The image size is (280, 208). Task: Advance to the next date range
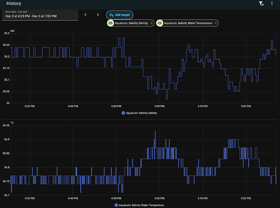pyautogui.click(x=98, y=15)
